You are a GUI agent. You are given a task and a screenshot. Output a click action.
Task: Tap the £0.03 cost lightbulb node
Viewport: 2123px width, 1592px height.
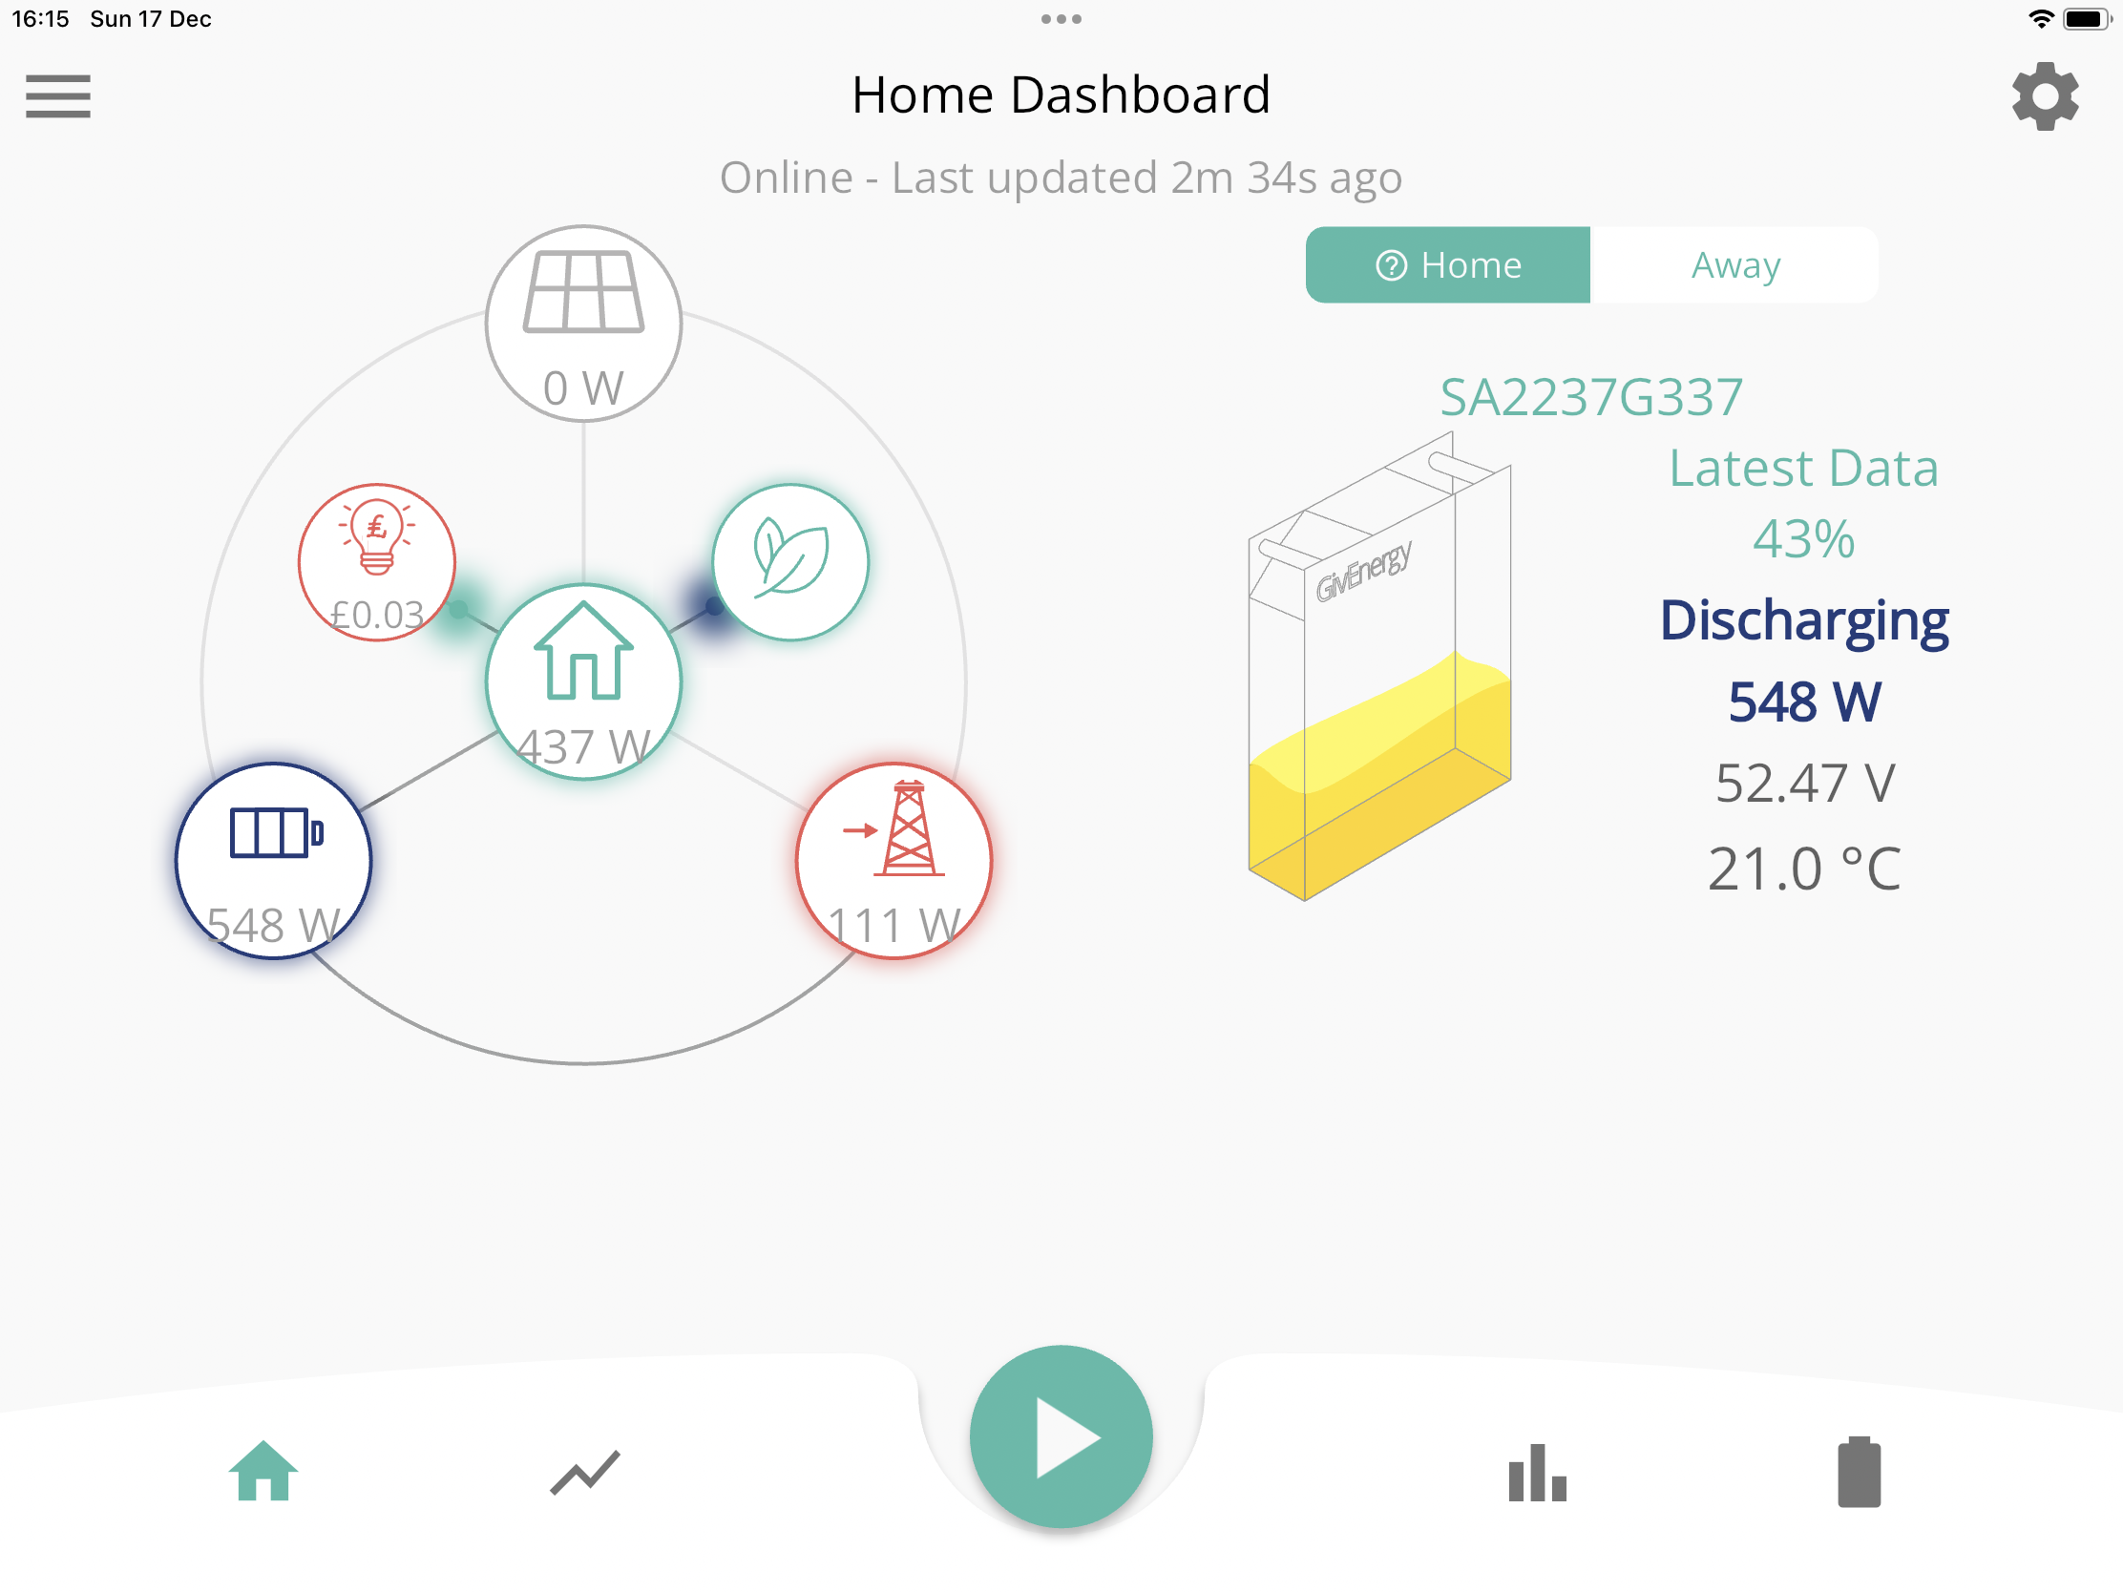pyautogui.click(x=376, y=562)
